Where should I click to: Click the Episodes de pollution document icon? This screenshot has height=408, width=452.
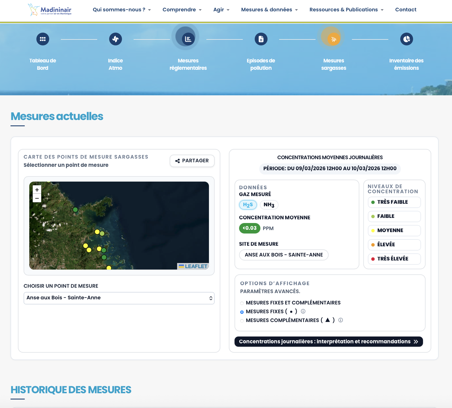[x=261, y=39]
